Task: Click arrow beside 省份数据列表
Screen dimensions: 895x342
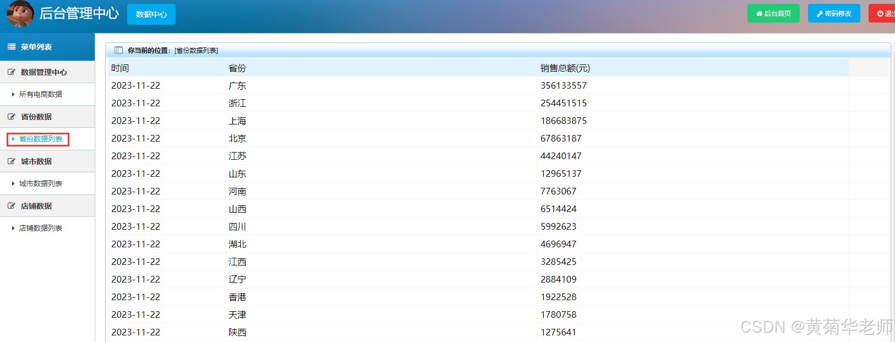Action: 13,139
